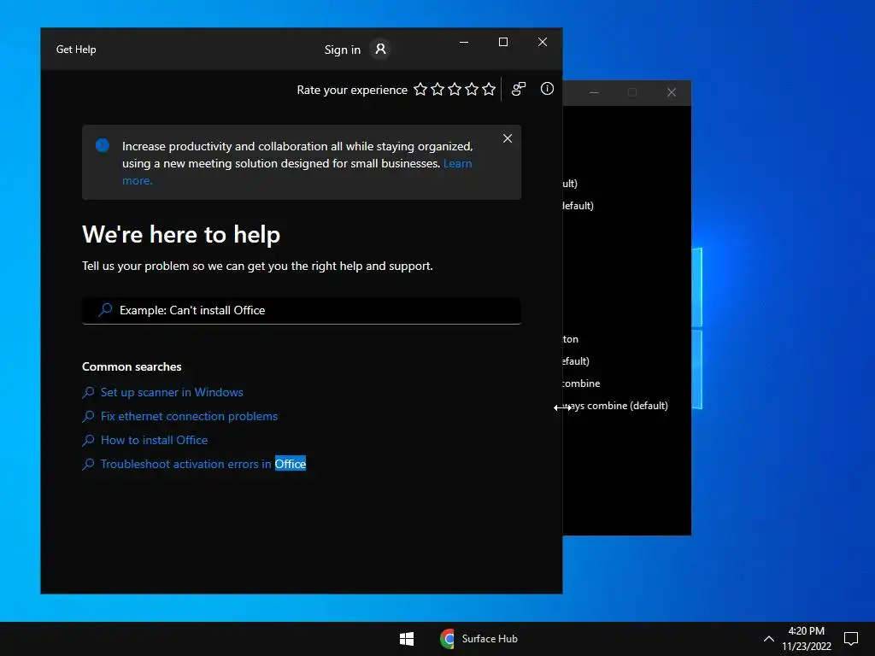The height and width of the screenshot is (656, 875).
Task: Open Troubleshoot activation errors in Office
Action: click(203, 464)
